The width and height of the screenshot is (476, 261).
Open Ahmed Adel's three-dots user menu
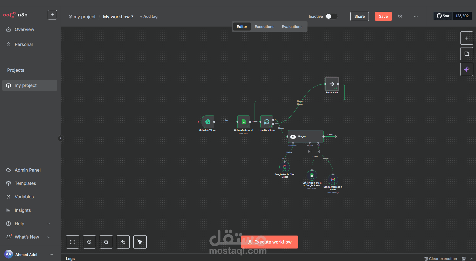[x=51, y=255]
